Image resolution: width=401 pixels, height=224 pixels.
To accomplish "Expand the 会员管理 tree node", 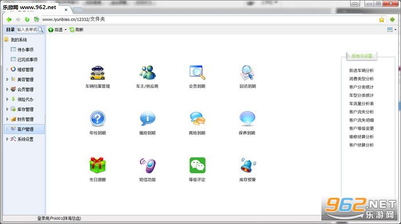I will click(x=7, y=89).
